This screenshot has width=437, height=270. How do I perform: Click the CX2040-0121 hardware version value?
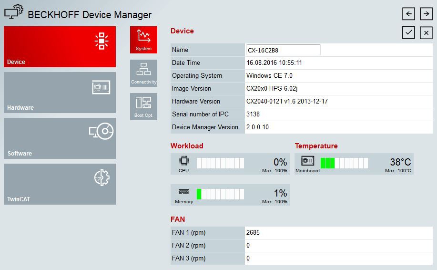[x=287, y=101]
